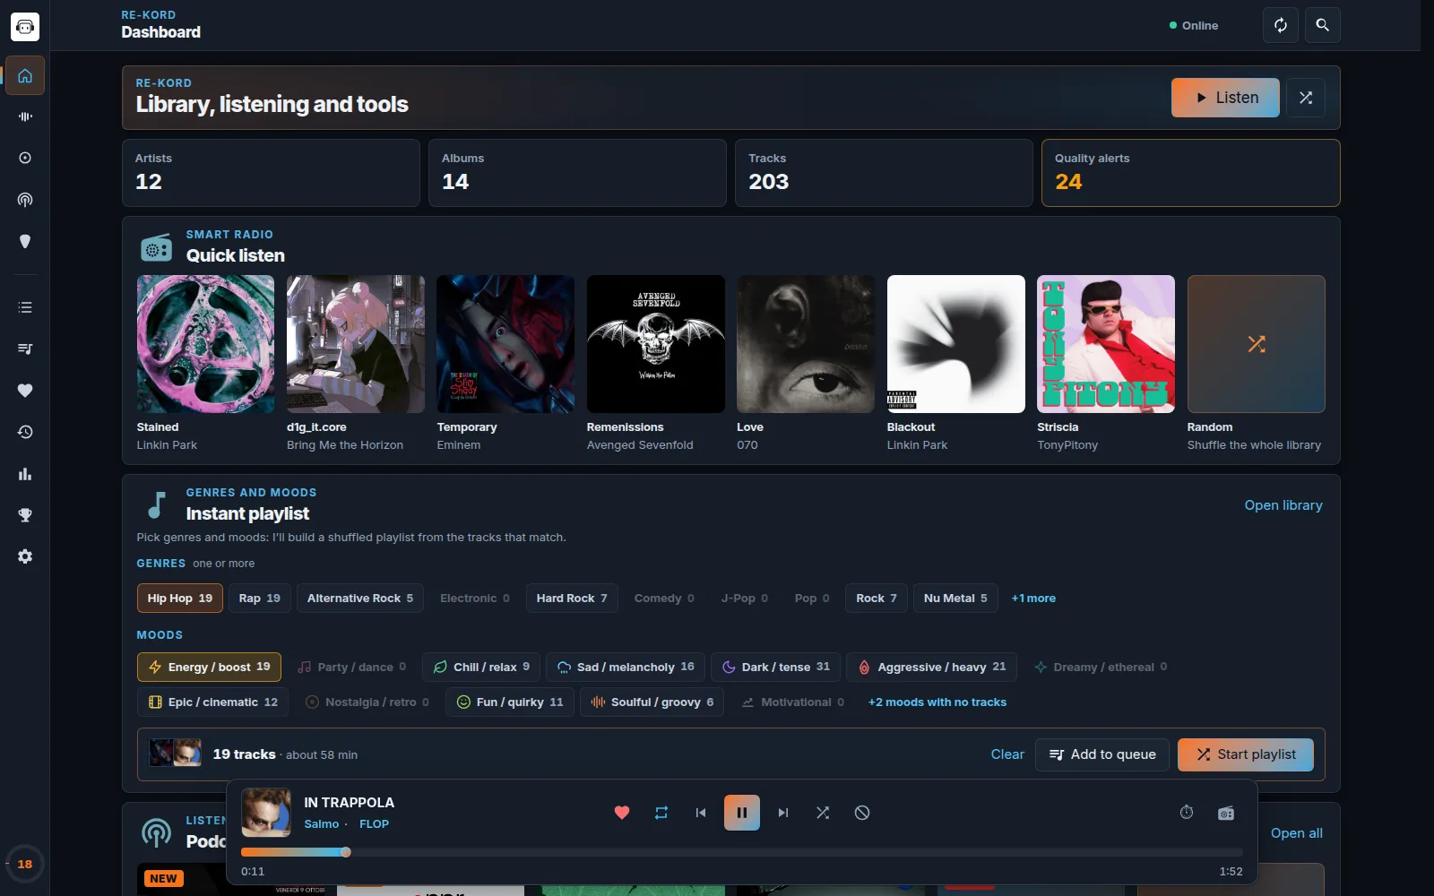Go to previous track

tap(701, 813)
